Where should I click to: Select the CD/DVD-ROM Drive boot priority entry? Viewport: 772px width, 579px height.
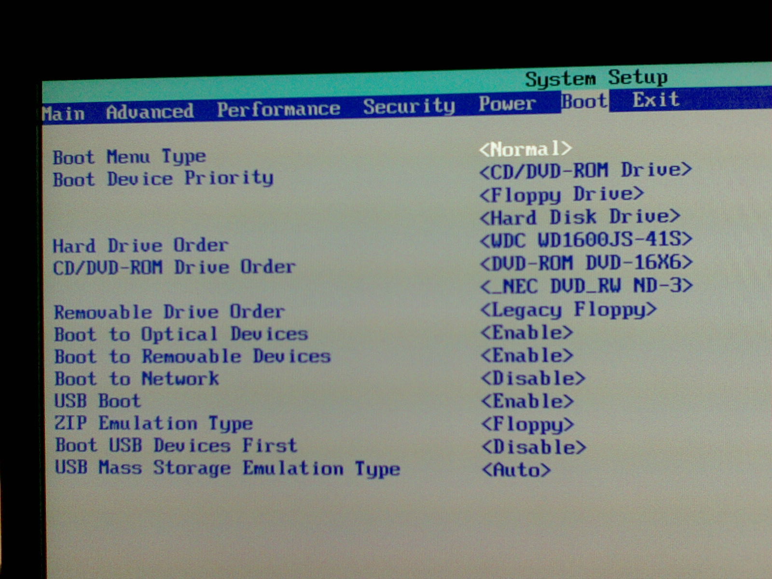(585, 170)
